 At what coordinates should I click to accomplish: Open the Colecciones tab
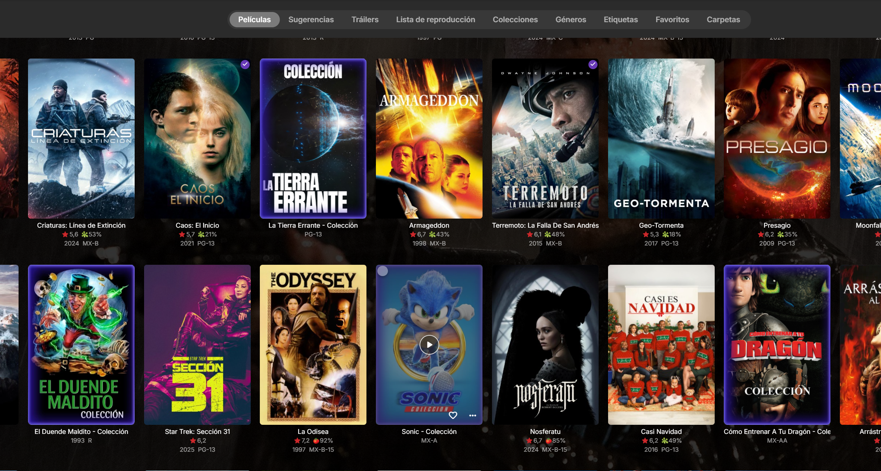(515, 20)
